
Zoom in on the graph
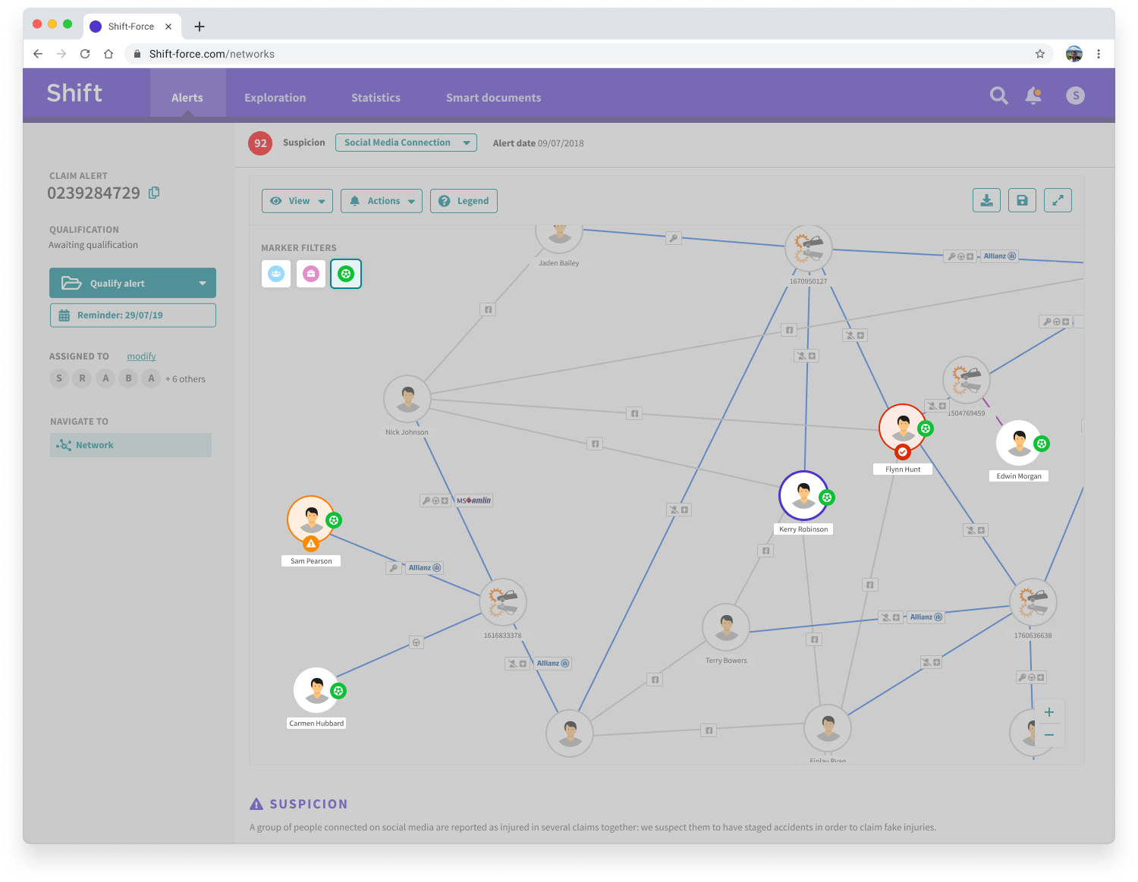click(1049, 712)
